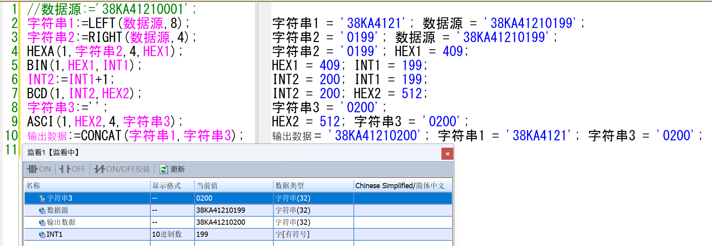Click the globe icon beside 数据源
Viewport: 712px width, 246px height.
pyautogui.click(x=42, y=210)
